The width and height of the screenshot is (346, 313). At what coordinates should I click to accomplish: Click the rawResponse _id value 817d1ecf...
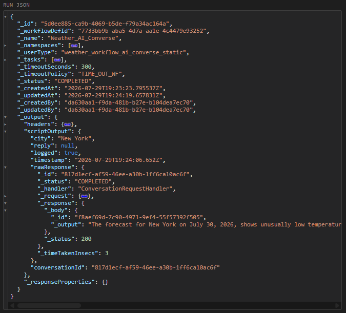[126, 174]
